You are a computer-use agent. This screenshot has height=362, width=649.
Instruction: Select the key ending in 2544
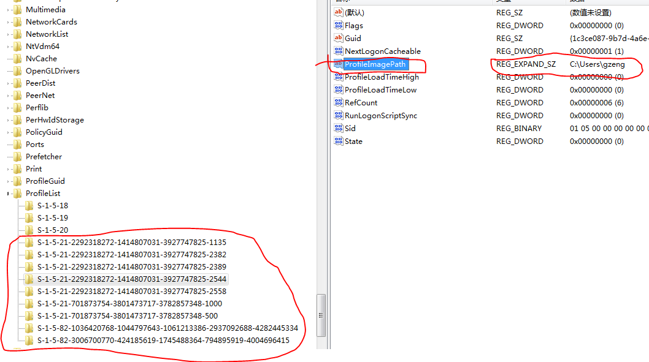pos(131,279)
